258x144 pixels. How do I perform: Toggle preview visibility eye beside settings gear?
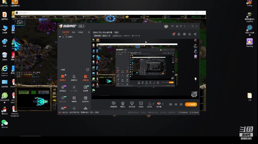pos(176,104)
